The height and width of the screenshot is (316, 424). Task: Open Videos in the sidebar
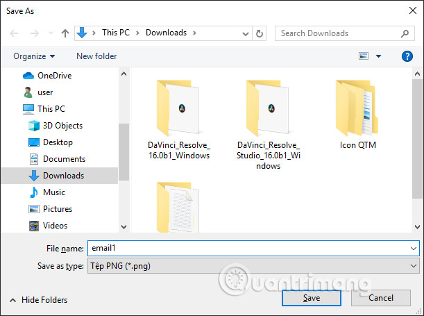coord(55,226)
